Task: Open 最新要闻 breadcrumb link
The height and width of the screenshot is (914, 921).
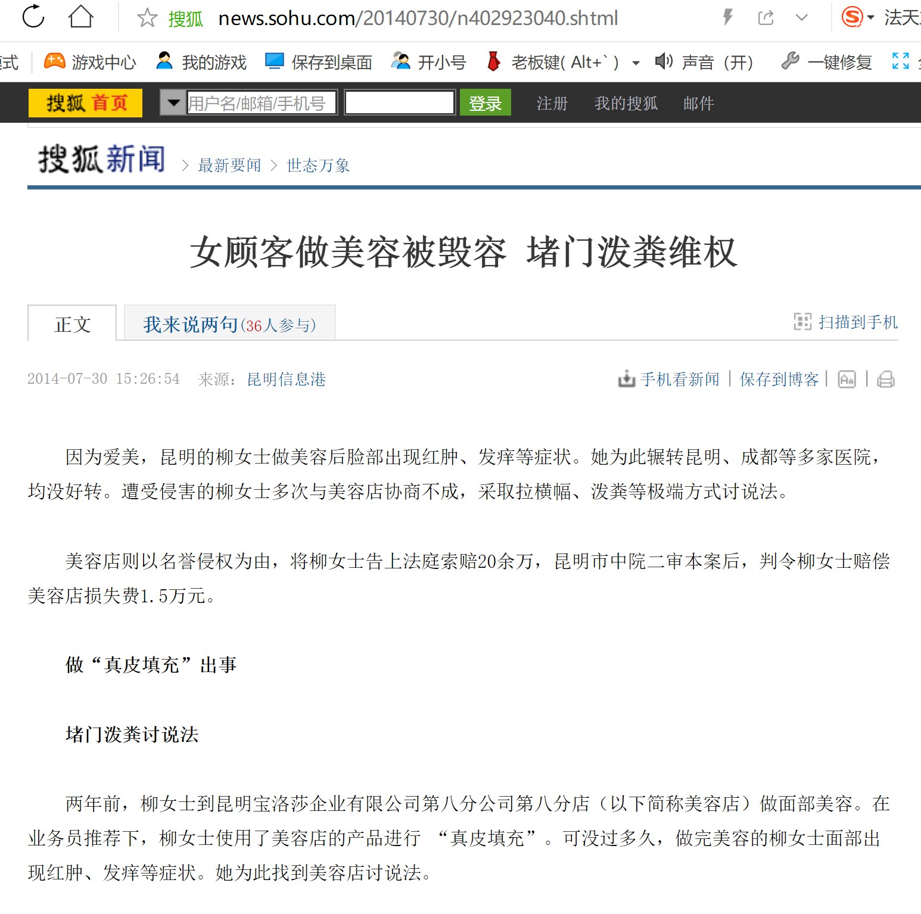Action: 229,165
